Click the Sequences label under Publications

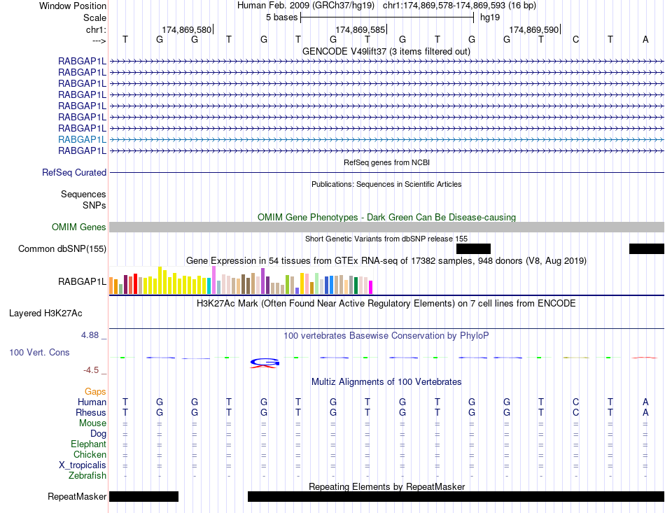pyautogui.click(x=83, y=194)
